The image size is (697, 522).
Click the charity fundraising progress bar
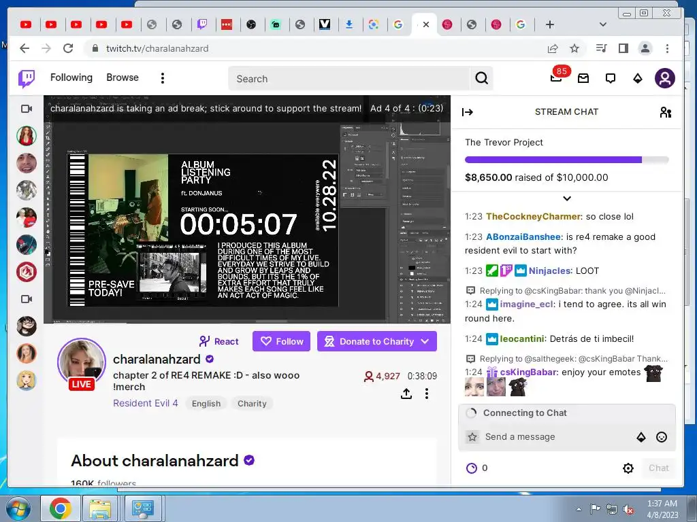tap(567, 160)
